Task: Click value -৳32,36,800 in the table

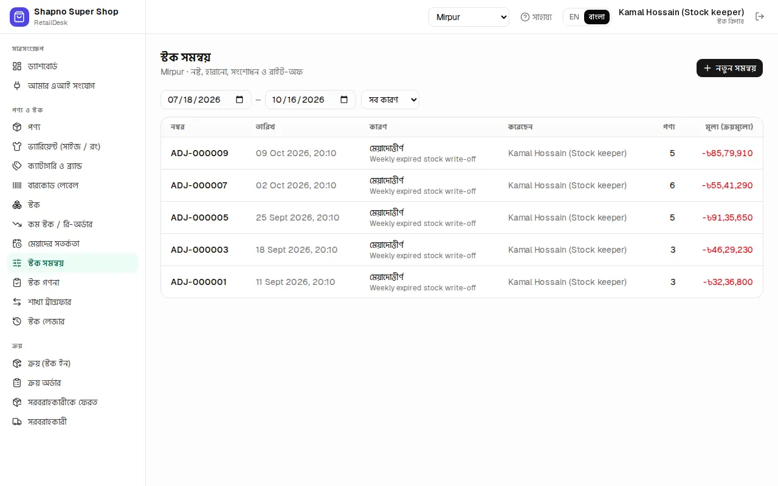Action: [728, 282]
